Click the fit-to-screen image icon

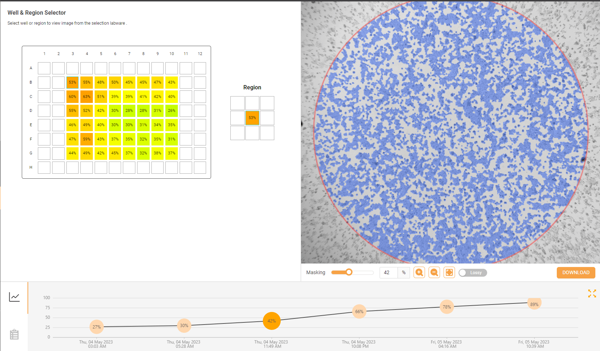pyautogui.click(x=449, y=273)
